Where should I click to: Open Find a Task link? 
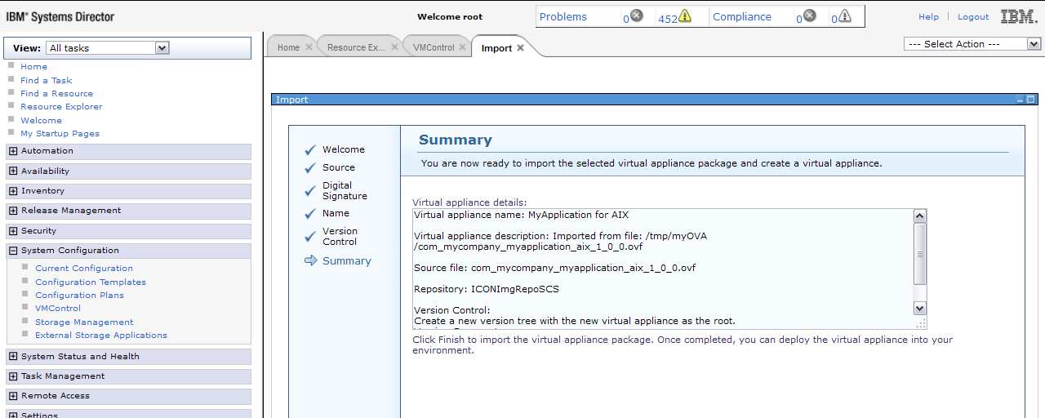click(x=46, y=80)
